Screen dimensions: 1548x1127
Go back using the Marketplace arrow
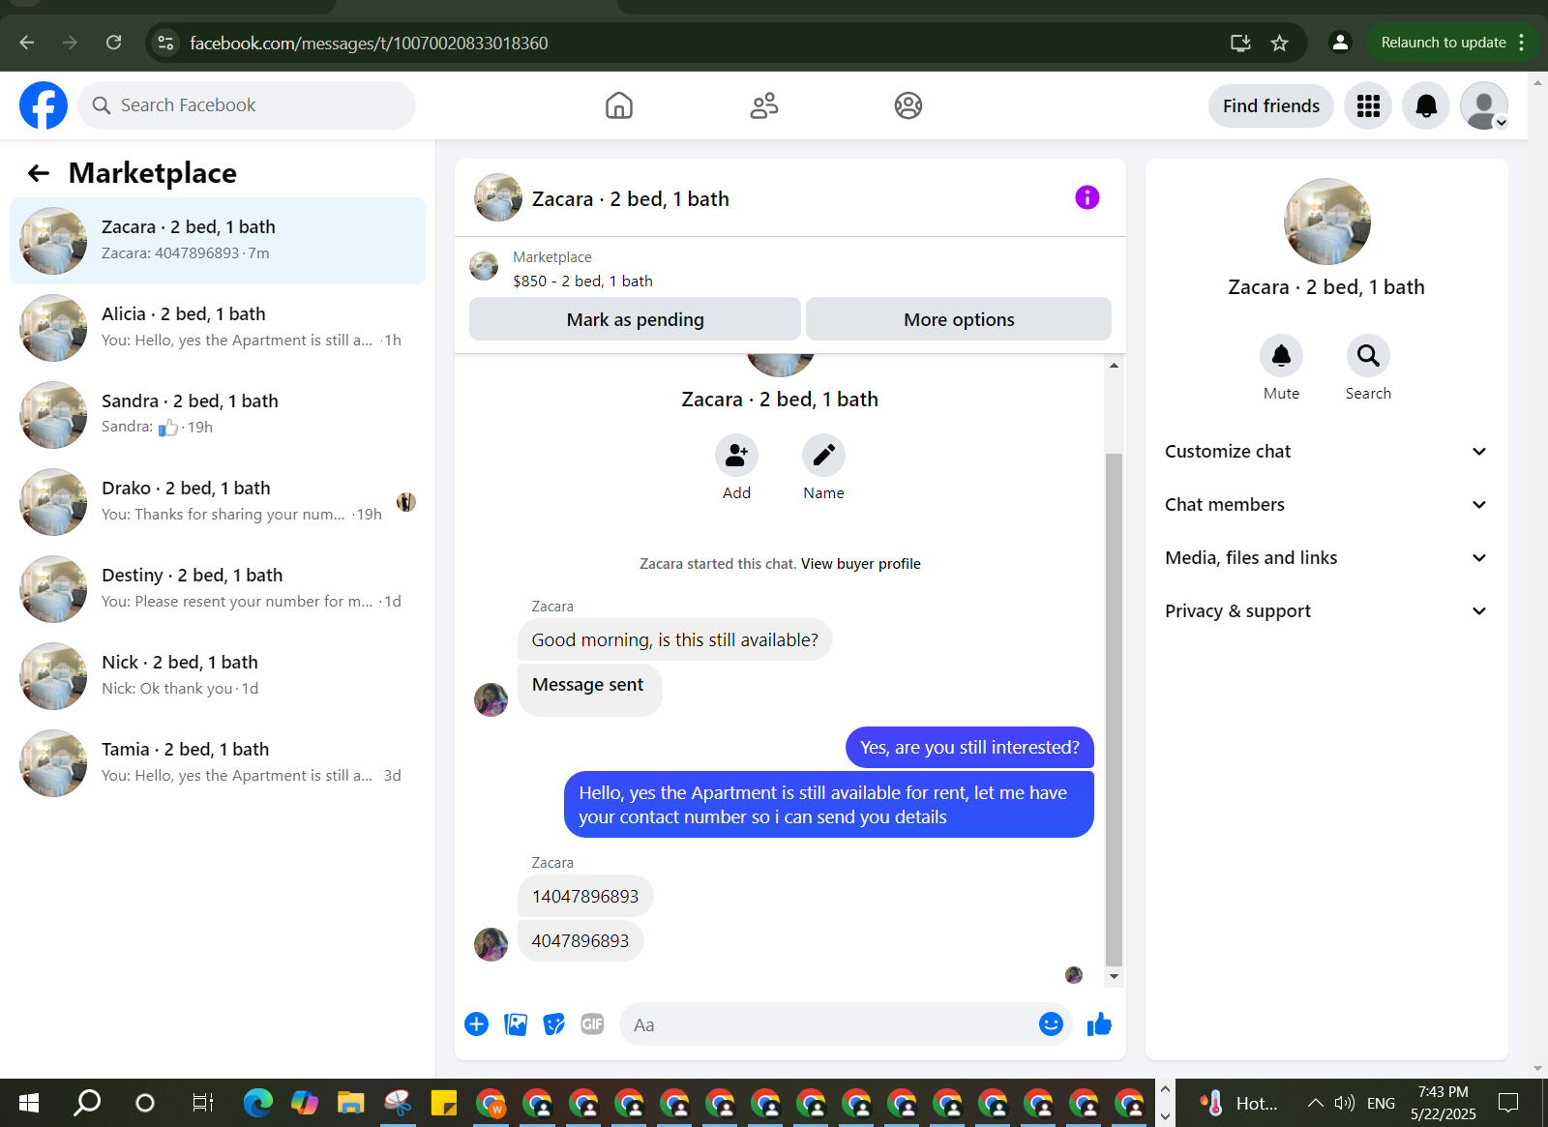pyautogui.click(x=39, y=173)
